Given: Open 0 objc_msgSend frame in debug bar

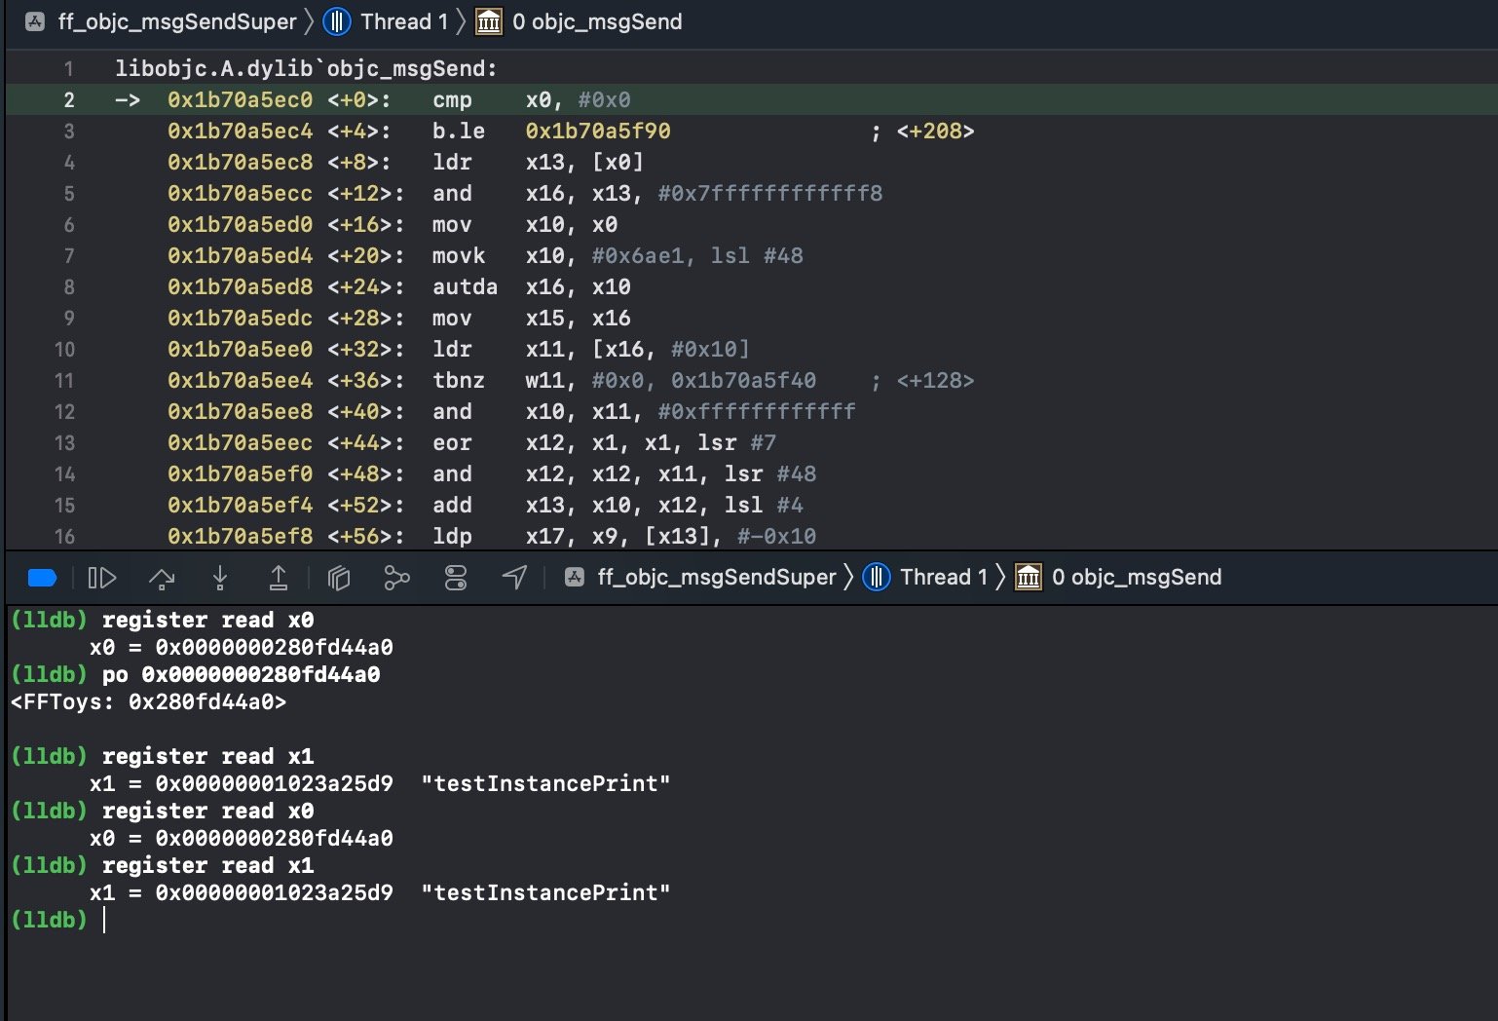Looking at the screenshot, I should click(1137, 577).
